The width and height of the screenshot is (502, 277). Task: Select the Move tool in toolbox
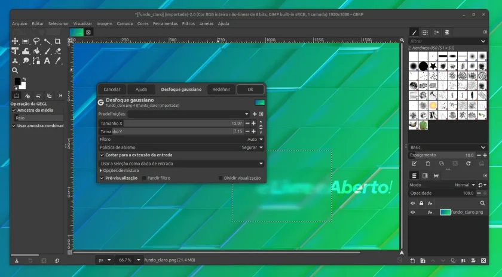[x=15, y=41]
